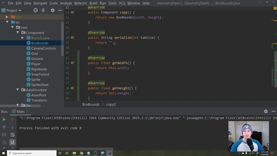The height and width of the screenshot is (156, 277).
Task: Open the Analyze menu
Action: (66, 3)
